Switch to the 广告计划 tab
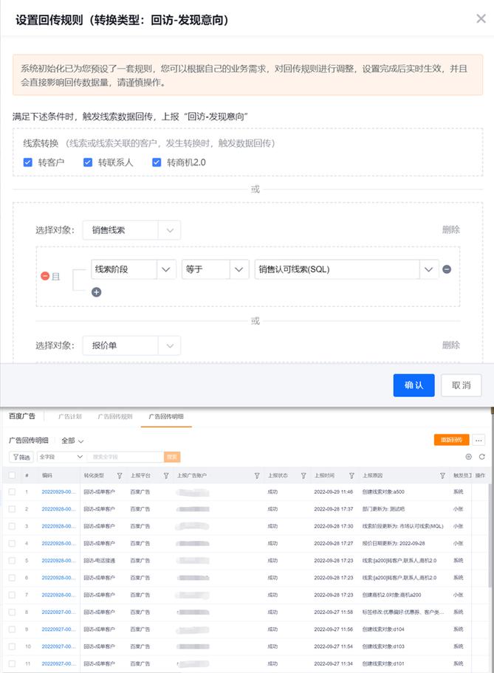 click(69, 416)
